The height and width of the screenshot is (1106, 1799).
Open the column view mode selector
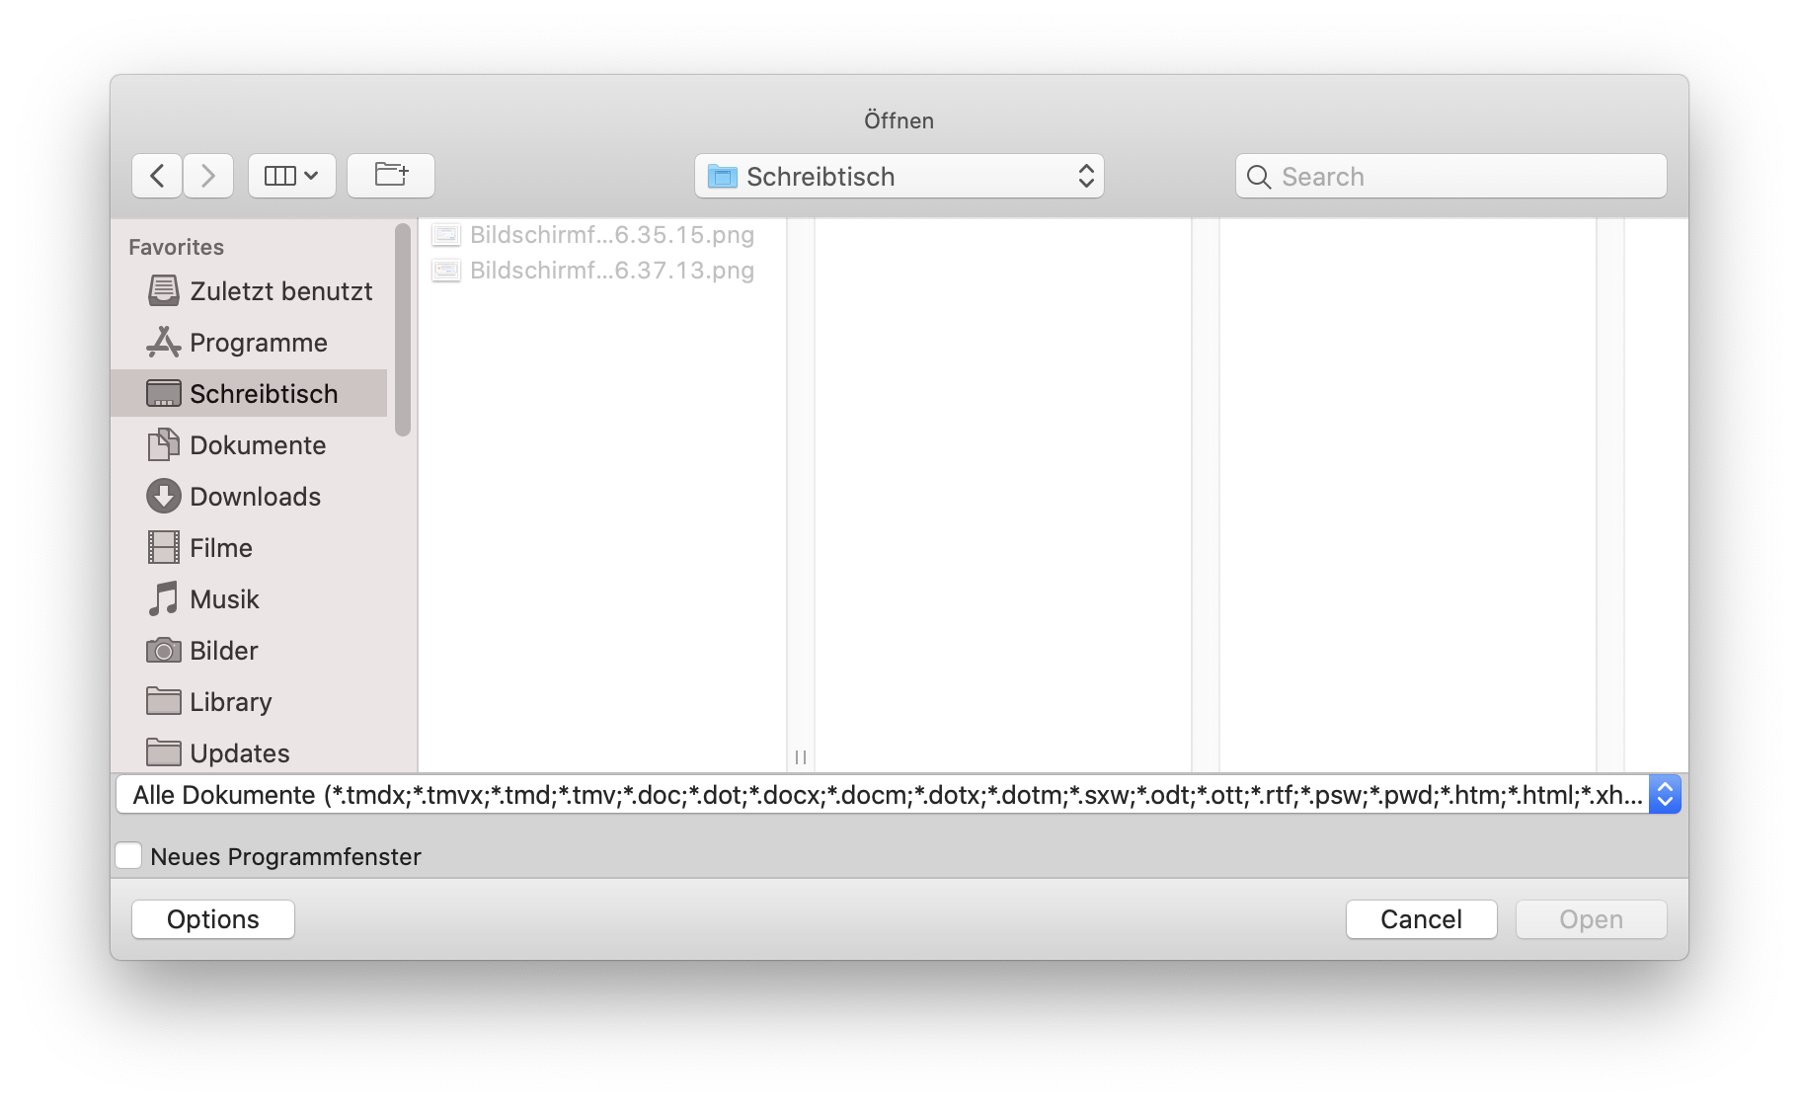coord(292,176)
